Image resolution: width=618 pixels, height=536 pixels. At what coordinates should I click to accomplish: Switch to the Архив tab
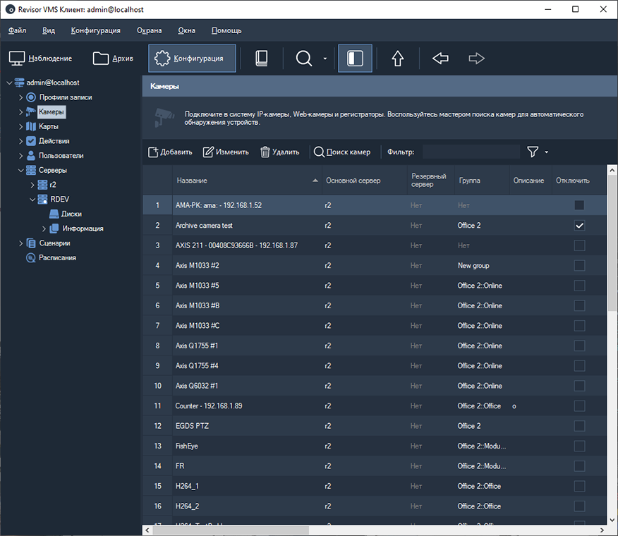click(113, 59)
